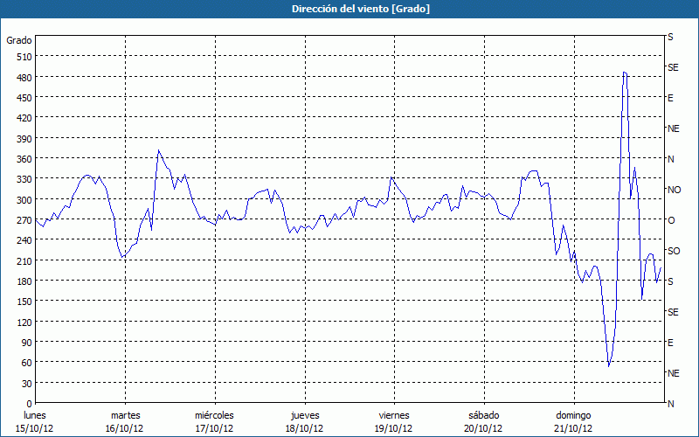Select the 510 value on left axis

(x=23, y=57)
